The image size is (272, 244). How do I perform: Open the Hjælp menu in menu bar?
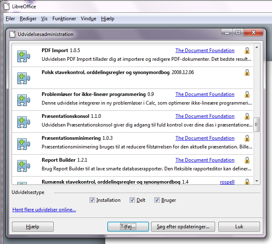tap(108, 19)
